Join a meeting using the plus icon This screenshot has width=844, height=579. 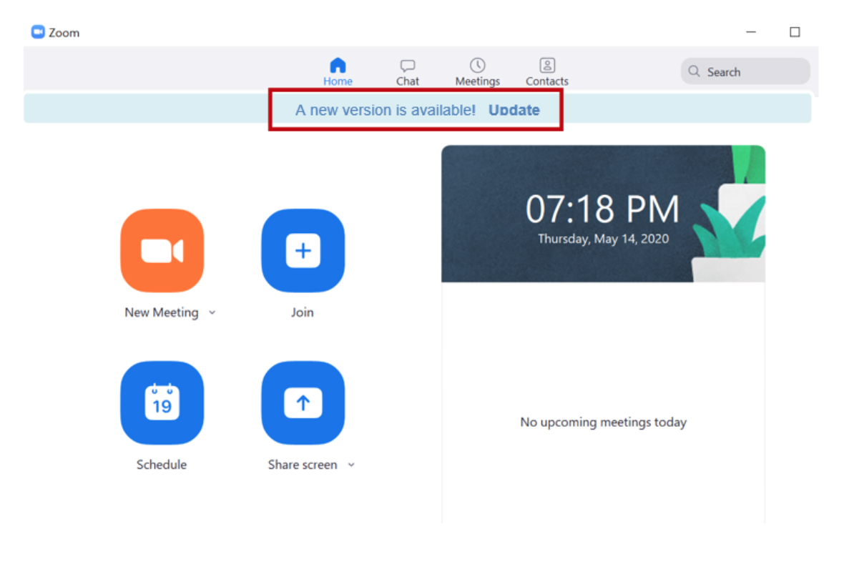303,251
